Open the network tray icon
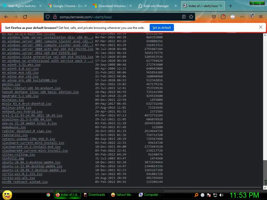The width and height of the screenshot is (267, 200). pos(215,195)
